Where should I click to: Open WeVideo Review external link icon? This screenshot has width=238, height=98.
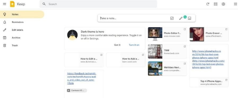[184, 64]
